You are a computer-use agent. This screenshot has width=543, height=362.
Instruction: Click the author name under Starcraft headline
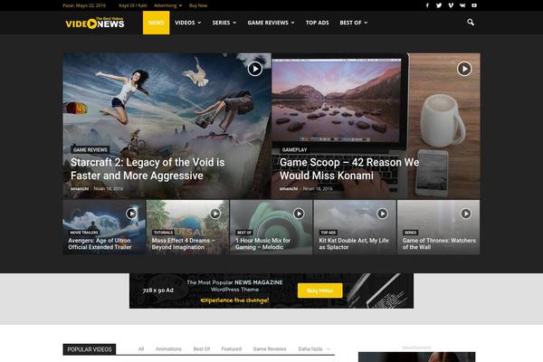[x=80, y=189]
